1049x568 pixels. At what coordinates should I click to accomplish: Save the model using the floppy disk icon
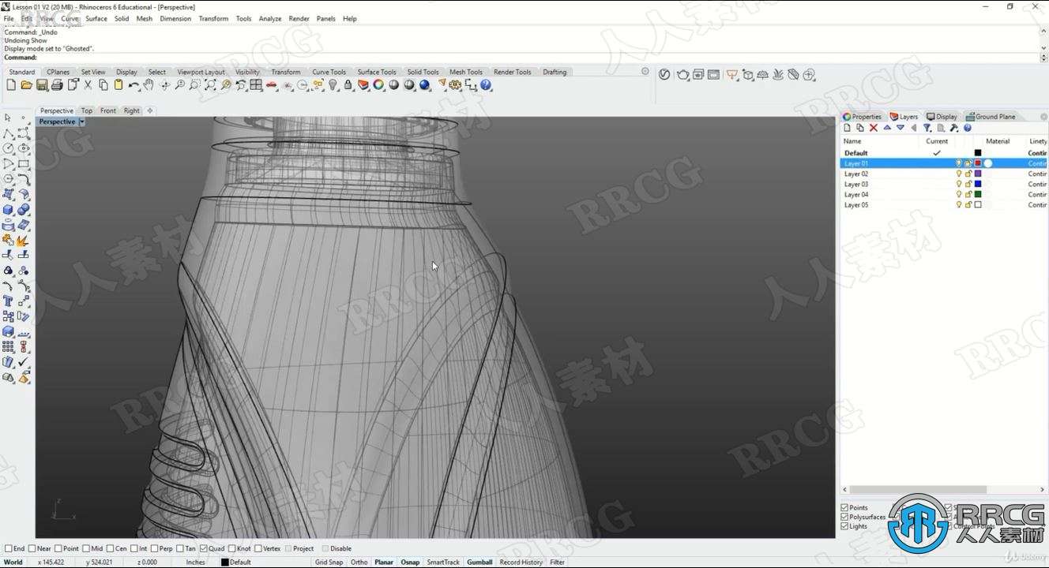[x=41, y=85]
